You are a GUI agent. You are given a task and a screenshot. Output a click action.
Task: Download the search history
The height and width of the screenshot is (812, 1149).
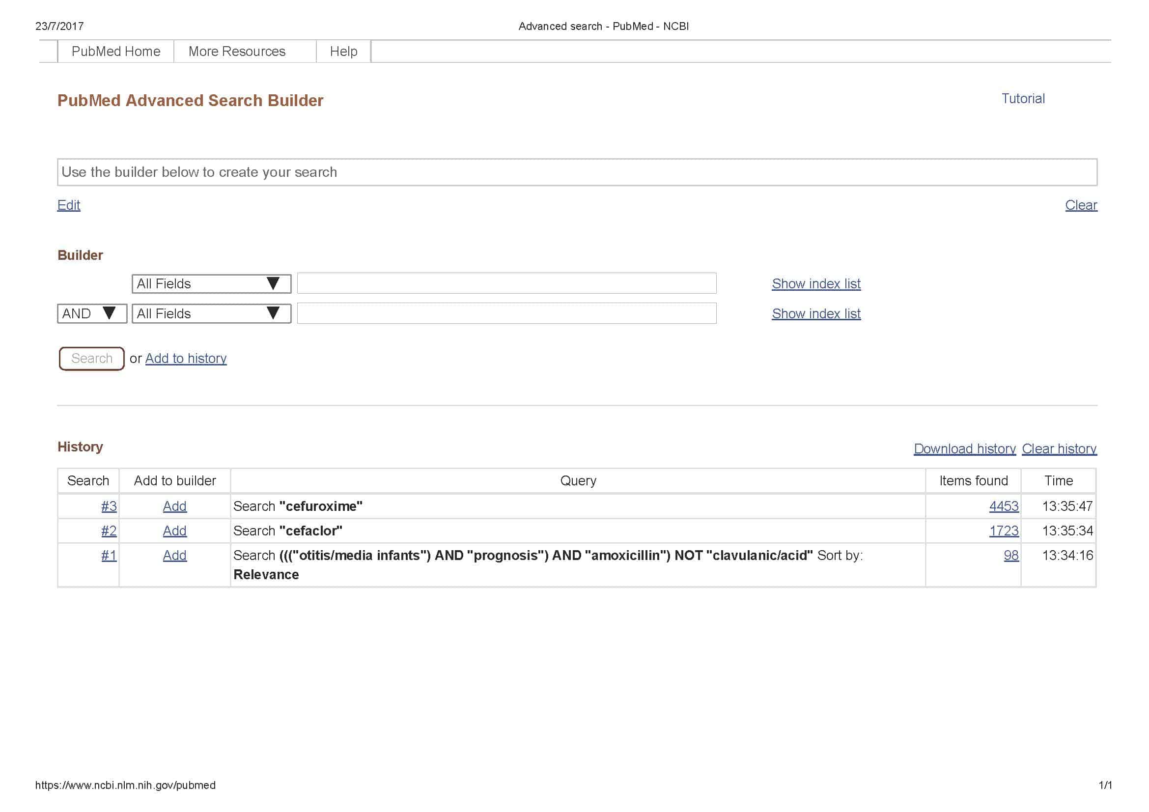click(964, 449)
